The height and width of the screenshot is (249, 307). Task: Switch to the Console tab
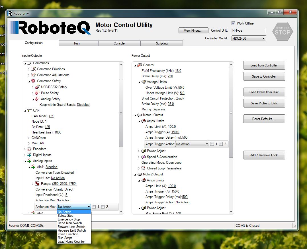(x=119, y=43)
